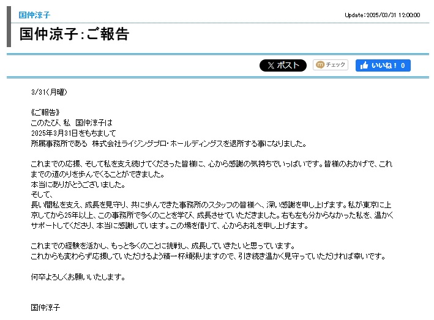Click the line 何卒よろしくお願いいたします。
The width and height of the screenshot is (434, 320).
pyautogui.click(x=78, y=277)
